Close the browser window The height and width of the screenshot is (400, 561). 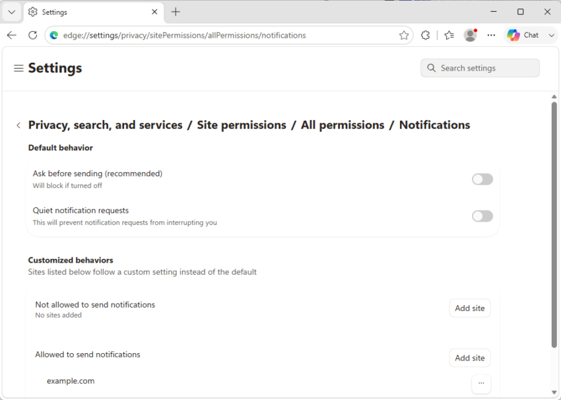click(x=547, y=12)
